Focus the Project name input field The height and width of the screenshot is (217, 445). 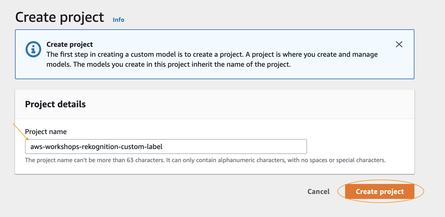pos(166,147)
